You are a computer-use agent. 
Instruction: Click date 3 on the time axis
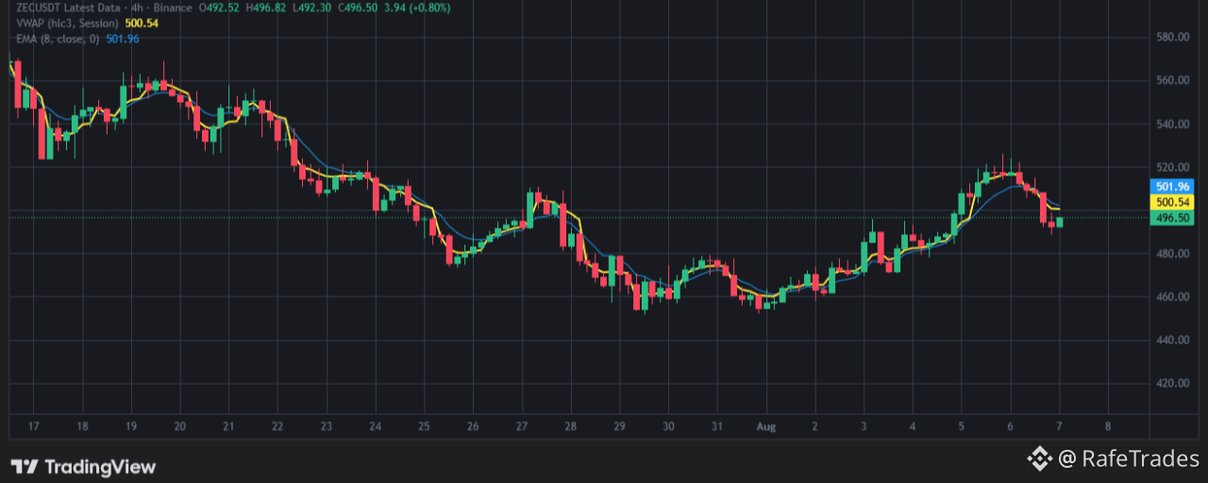pos(864,425)
